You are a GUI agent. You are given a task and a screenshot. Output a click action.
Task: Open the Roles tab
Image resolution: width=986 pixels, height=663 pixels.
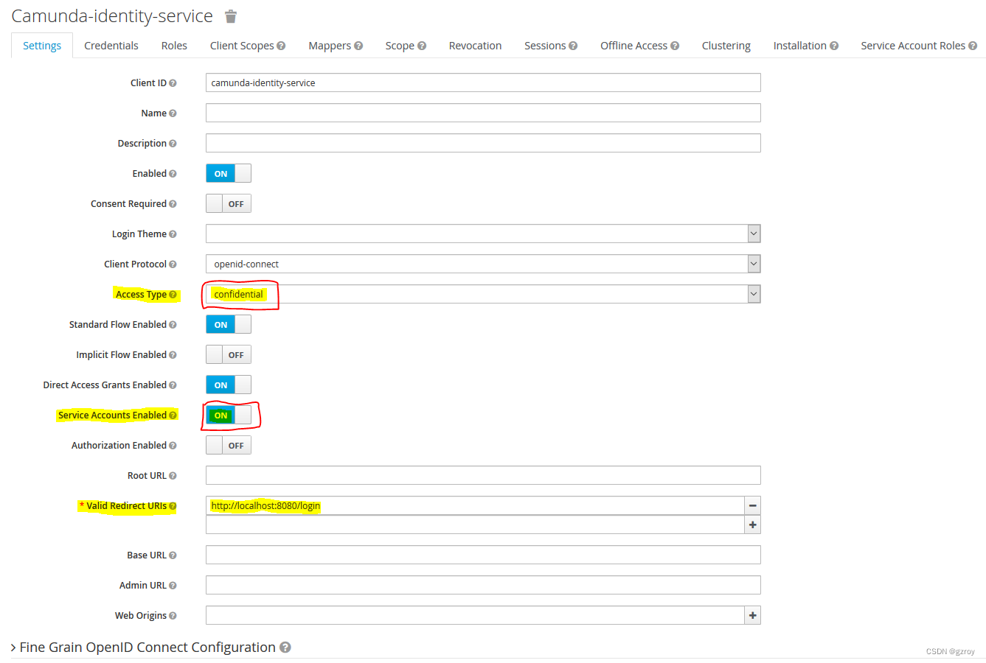click(174, 46)
